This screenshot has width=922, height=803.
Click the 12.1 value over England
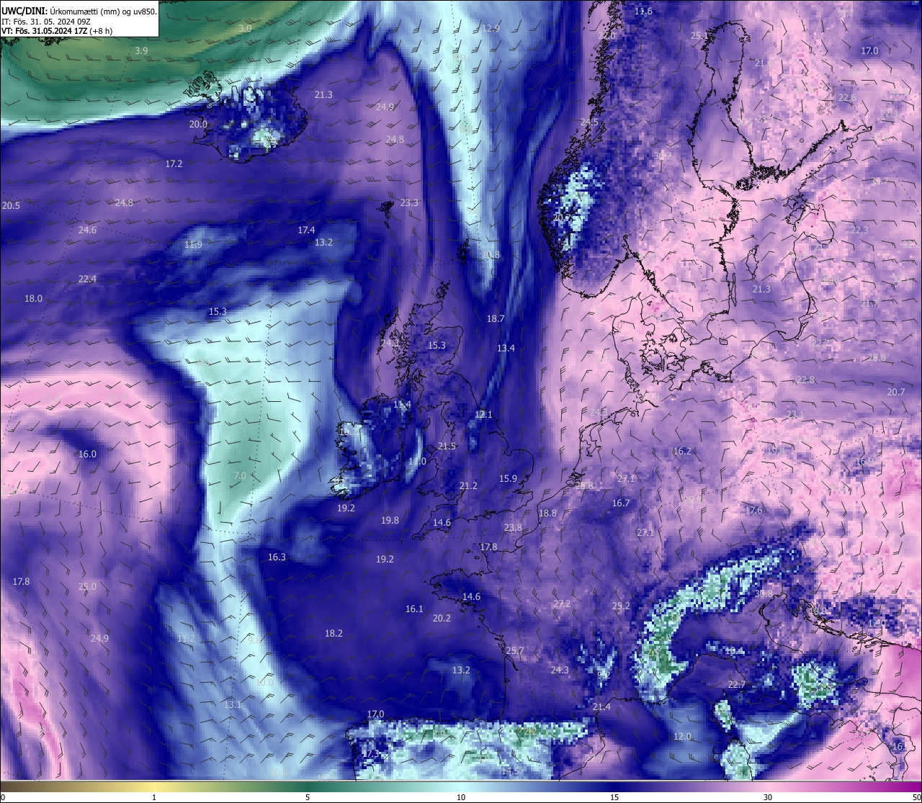click(483, 414)
